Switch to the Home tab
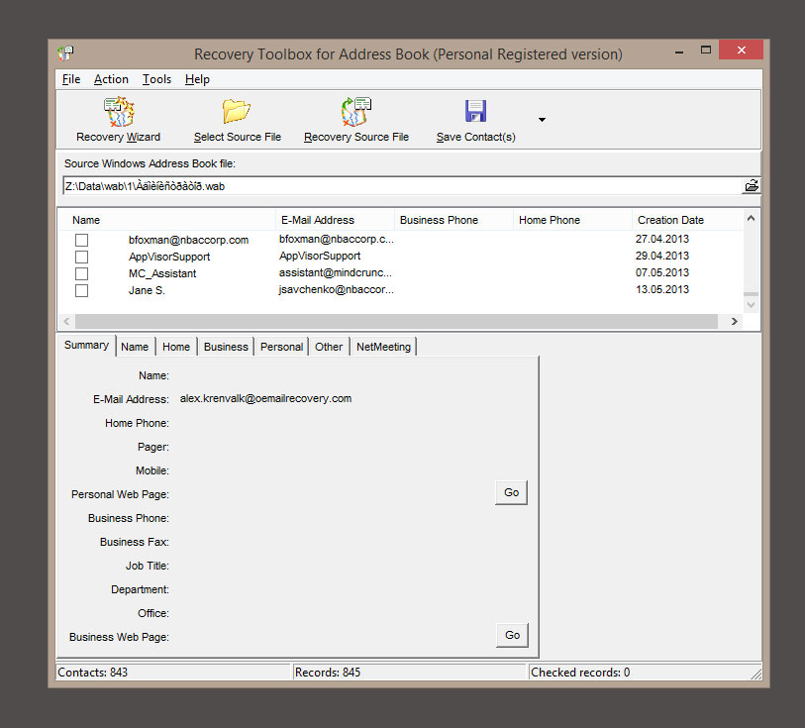The width and height of the screenshot is (805, 728). [x=176, y=347]
